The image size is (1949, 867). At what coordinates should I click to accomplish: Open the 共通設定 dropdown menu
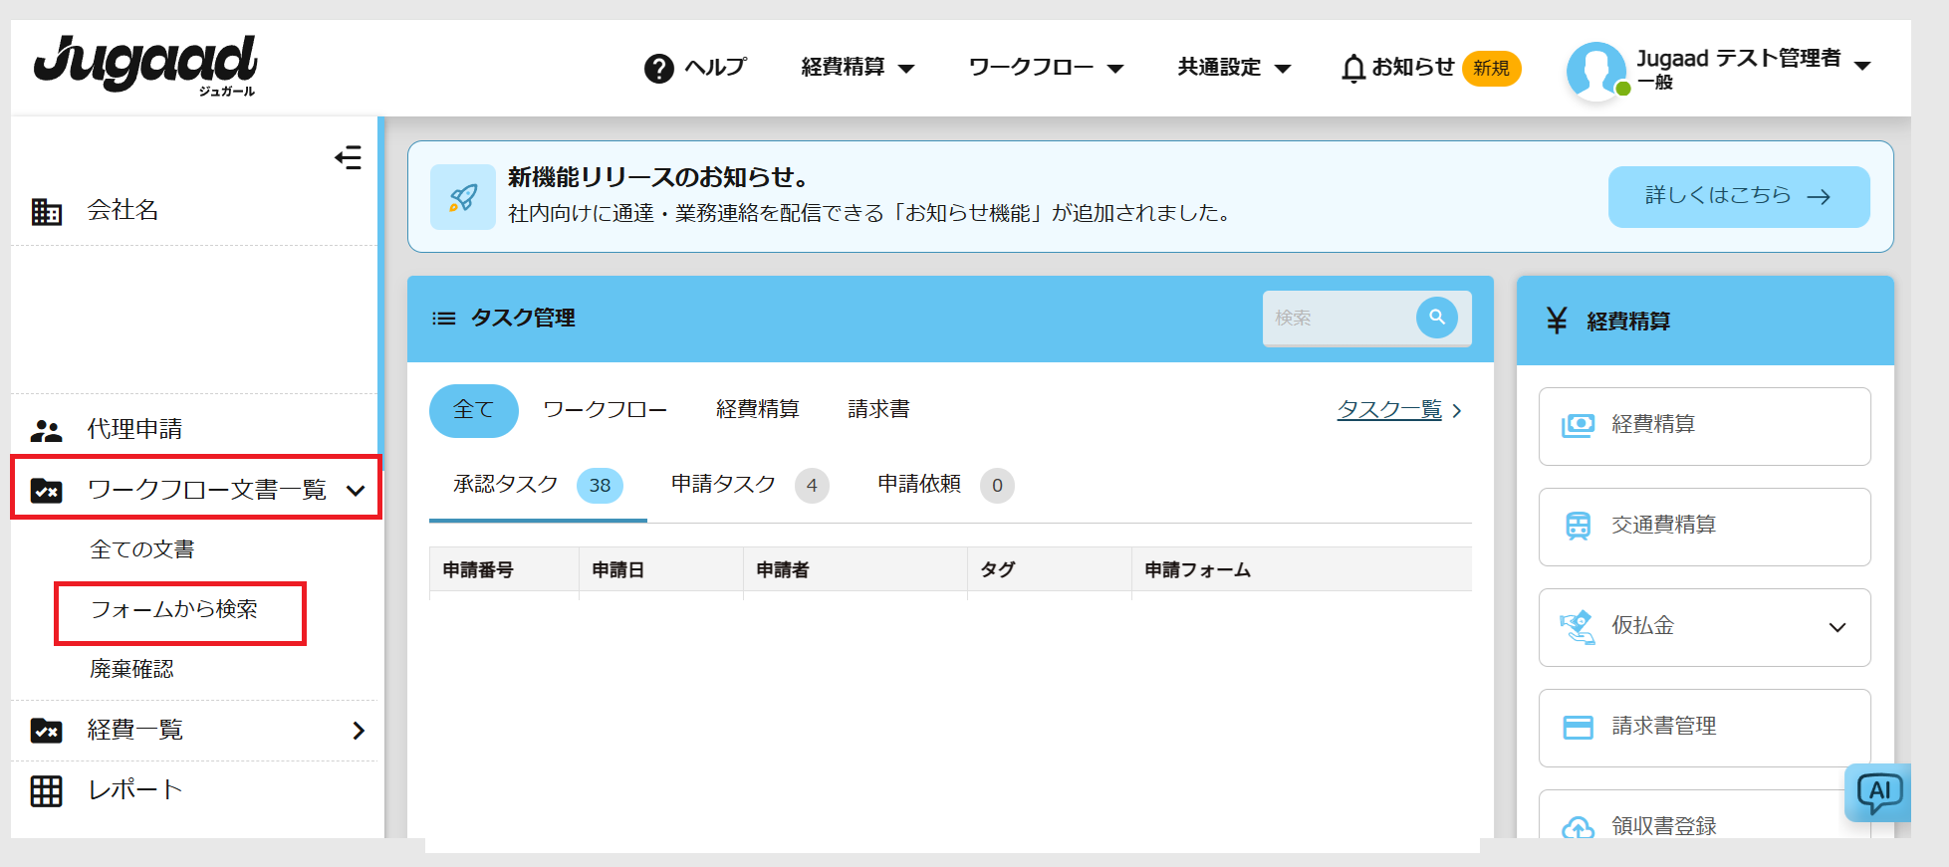click(x=1233, y=68)
